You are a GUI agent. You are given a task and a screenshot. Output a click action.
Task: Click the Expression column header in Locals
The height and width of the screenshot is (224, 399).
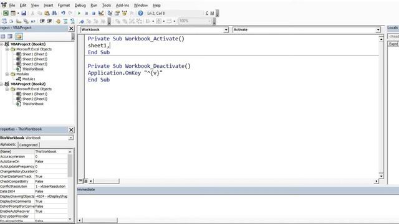393,44
